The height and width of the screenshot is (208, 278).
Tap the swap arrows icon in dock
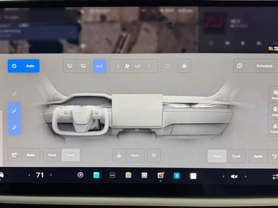point(275,177)
